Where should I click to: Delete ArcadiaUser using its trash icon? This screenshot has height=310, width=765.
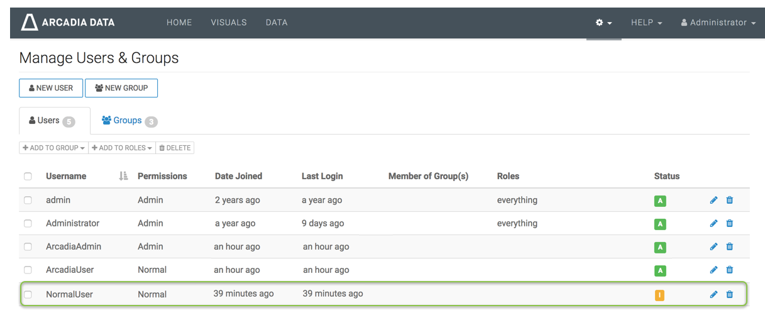pos(729,270)
